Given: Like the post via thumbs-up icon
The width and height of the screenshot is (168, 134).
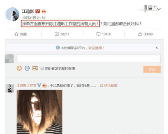Looking at the screenshot, I should click(140, 34).
